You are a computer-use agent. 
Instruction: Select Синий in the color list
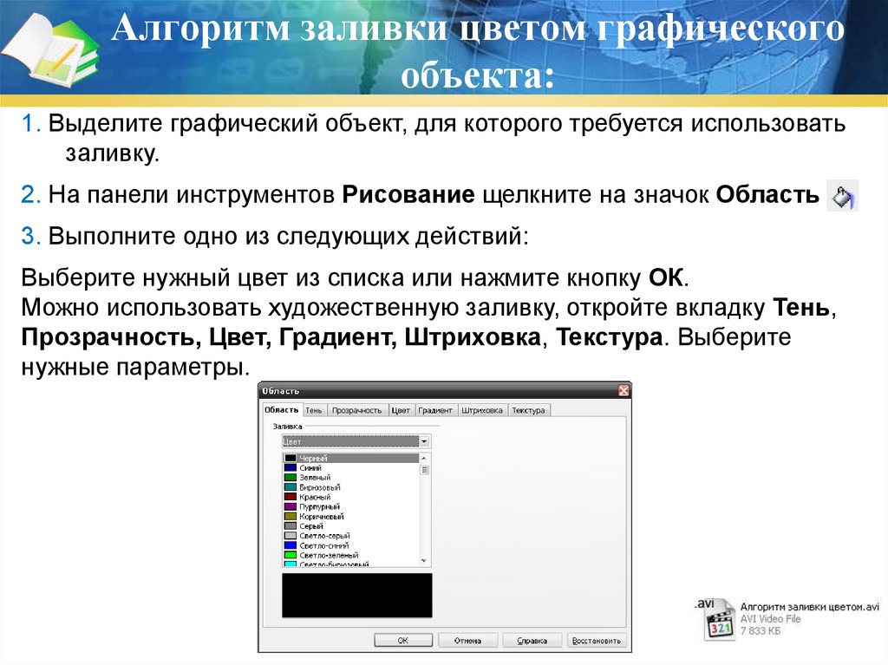[350, 468]
